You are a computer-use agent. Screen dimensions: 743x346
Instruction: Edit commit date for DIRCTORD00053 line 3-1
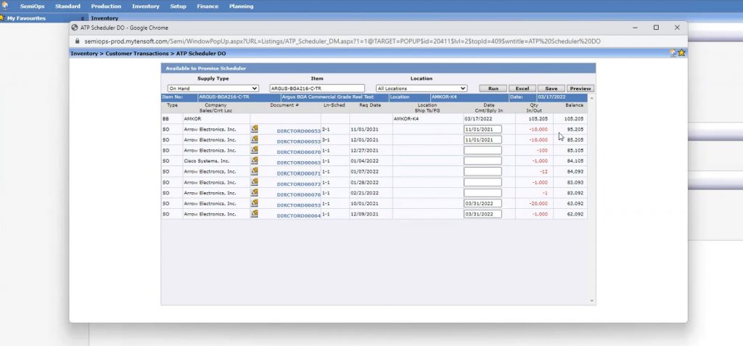[483, 140]
